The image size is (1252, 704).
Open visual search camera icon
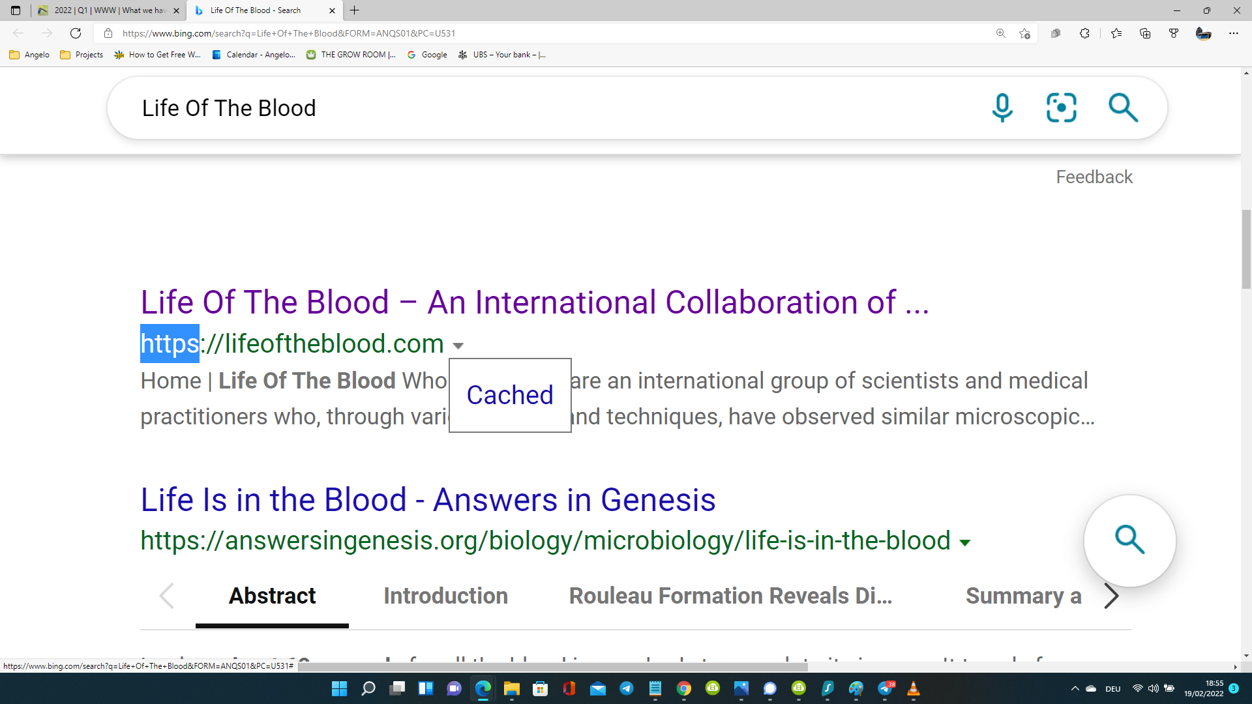(1061, 108)
